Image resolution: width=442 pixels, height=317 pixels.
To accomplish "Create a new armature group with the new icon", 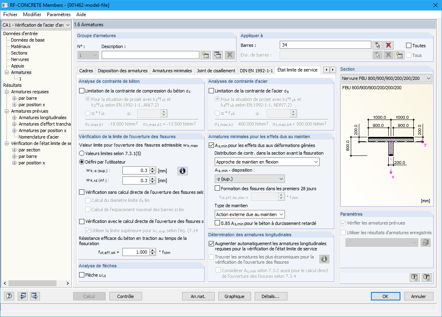I will 206,55.
